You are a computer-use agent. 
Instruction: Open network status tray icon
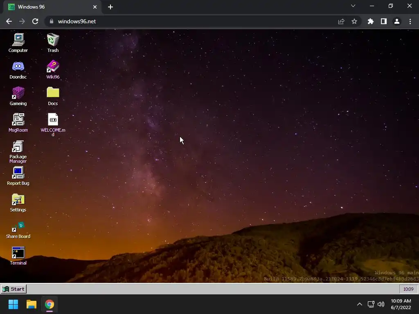371,304
